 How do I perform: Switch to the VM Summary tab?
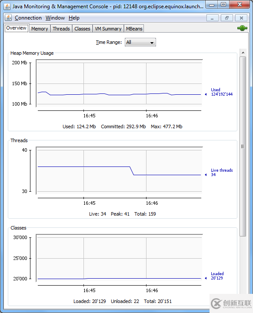(108, 29)
